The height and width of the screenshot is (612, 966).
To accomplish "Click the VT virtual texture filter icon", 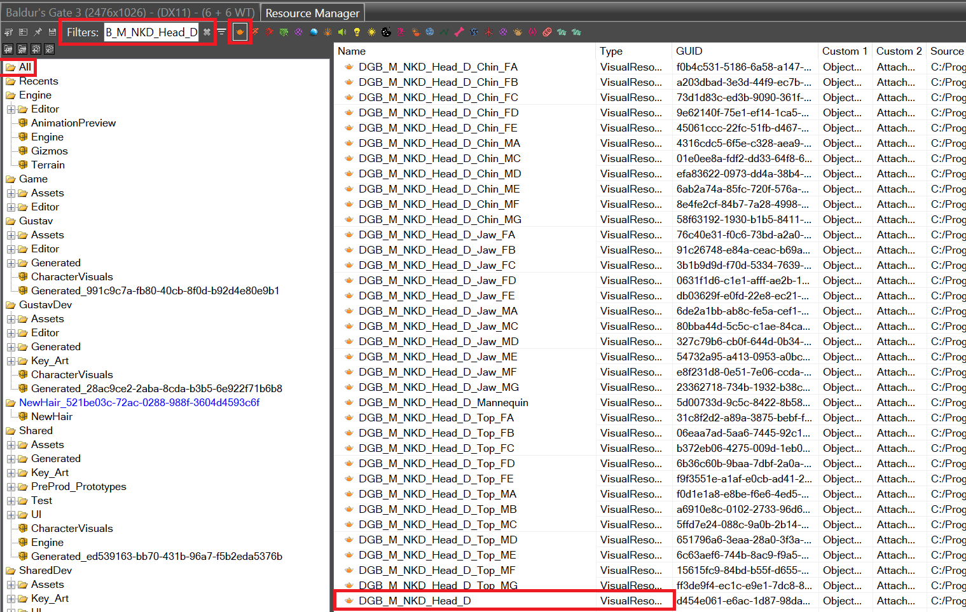I will coord(474,32).
